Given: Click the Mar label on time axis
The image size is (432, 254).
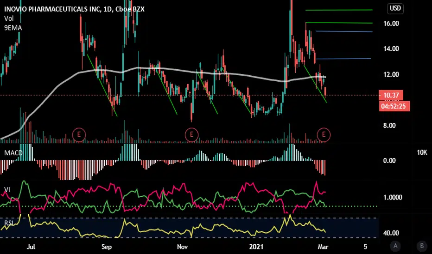Looking at the screenshot, I should 323,247.
